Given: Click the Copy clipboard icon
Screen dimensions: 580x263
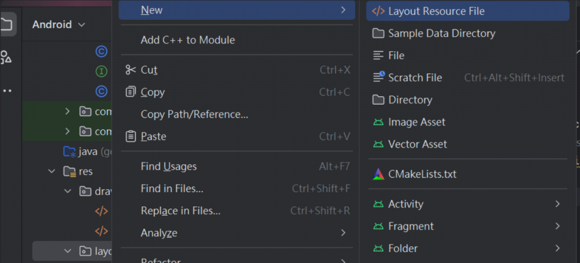Looking at the screenshot, I should [131, 92].
